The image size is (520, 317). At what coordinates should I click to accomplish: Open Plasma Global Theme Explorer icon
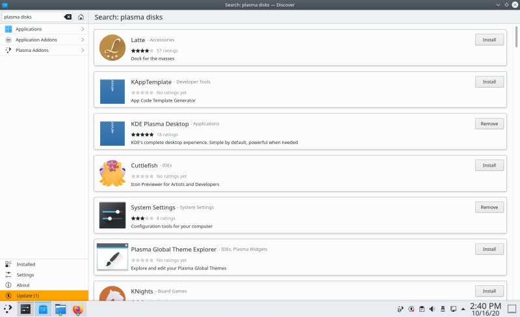(112, 257)
